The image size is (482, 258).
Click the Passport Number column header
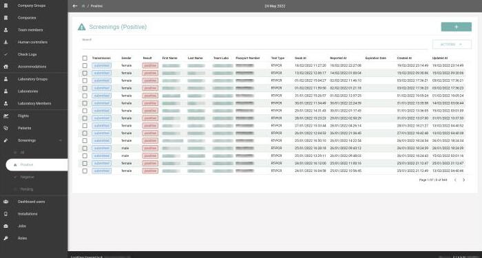pos(248,58)
